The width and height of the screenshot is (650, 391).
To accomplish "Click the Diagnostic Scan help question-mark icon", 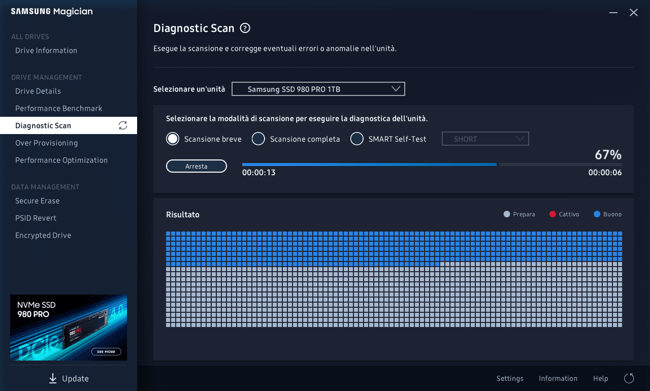I will [245, 28].
